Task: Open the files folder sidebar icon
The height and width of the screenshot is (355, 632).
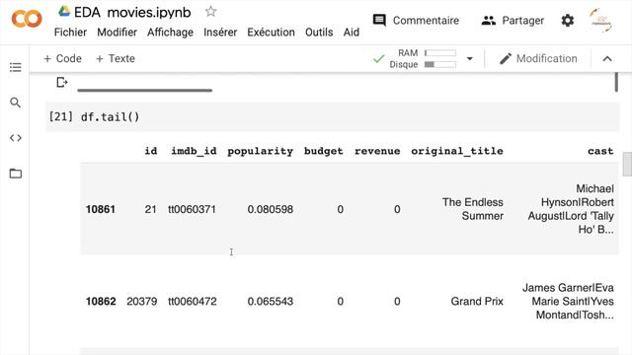Action: (x=16, y=174)
